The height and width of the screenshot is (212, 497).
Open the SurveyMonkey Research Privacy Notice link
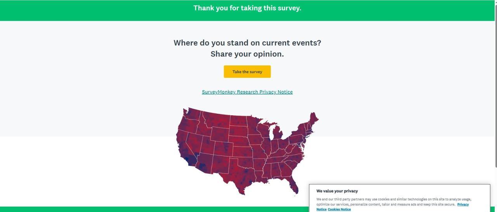point(247,92)
